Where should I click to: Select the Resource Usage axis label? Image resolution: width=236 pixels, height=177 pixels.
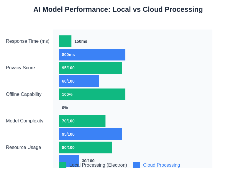[23, 147]
